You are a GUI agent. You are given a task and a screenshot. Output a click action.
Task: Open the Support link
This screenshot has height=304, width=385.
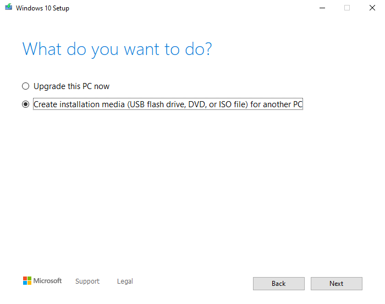pos(87,281)
